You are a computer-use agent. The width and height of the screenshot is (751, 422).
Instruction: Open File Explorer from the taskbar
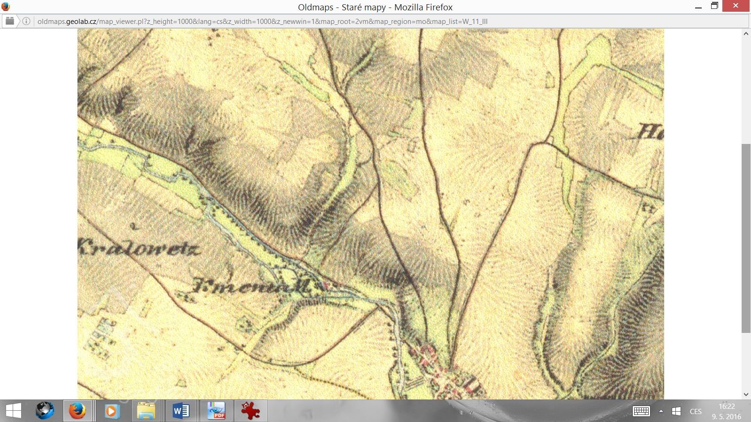tap(146, 411)
